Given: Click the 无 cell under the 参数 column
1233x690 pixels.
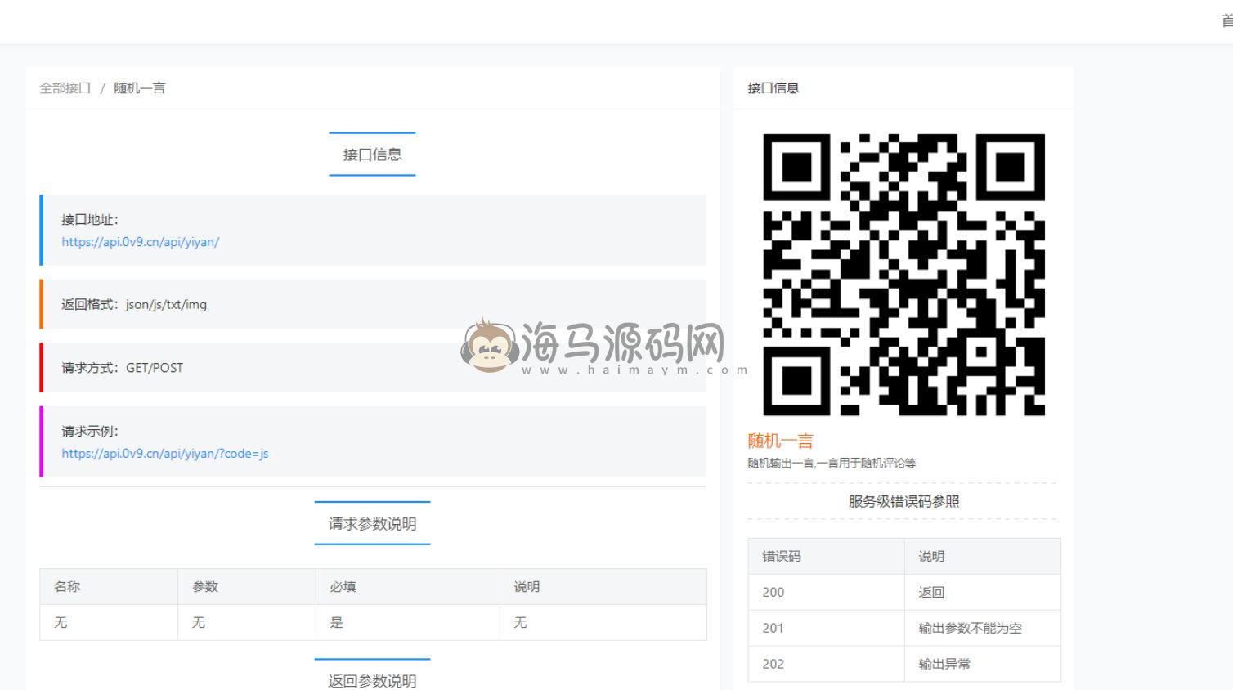Looking at the screenshot, I should click(x=247, y=623).
